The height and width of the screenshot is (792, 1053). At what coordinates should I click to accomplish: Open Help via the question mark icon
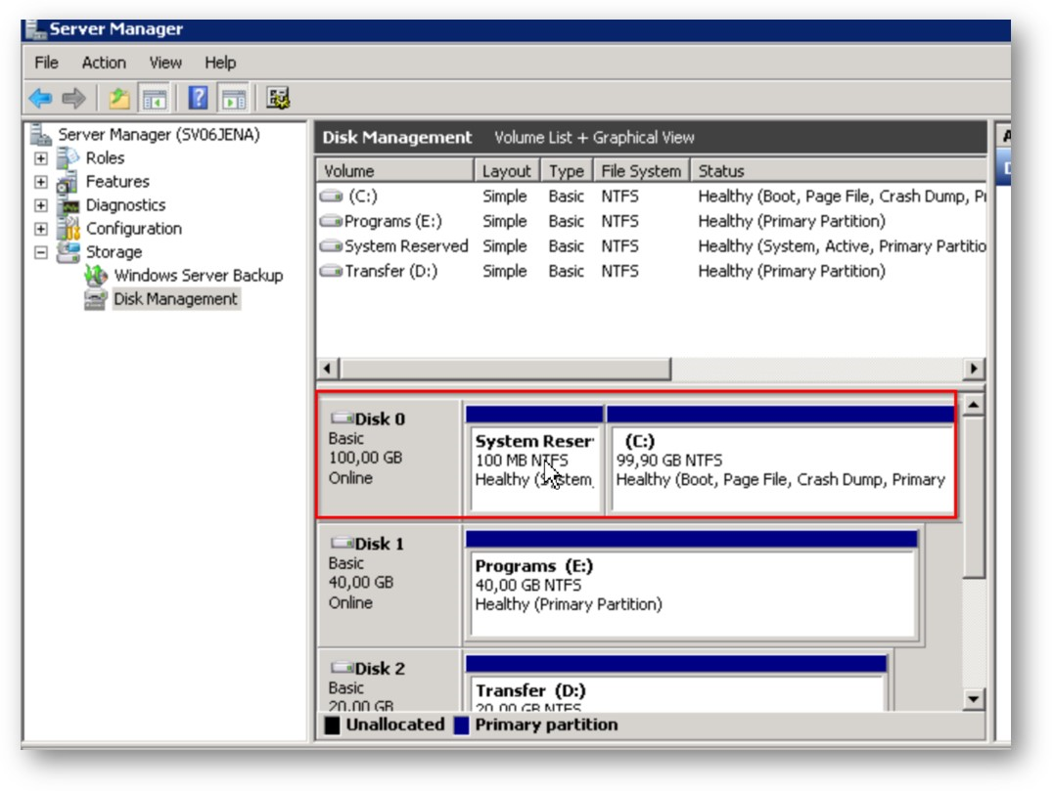tap(198, 99)
